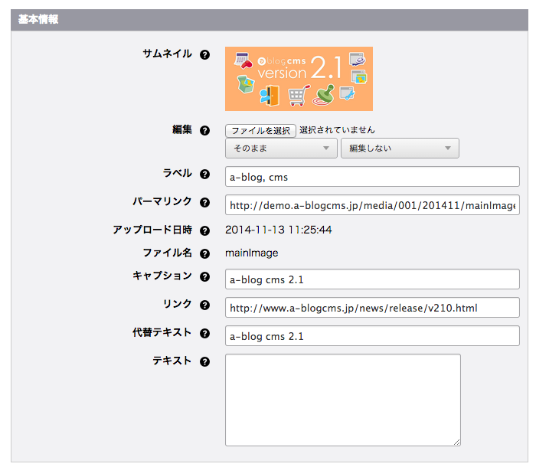Click inside the empty テキスト textarea
This screenshot has height=467, width=536.
coord(343,400)
